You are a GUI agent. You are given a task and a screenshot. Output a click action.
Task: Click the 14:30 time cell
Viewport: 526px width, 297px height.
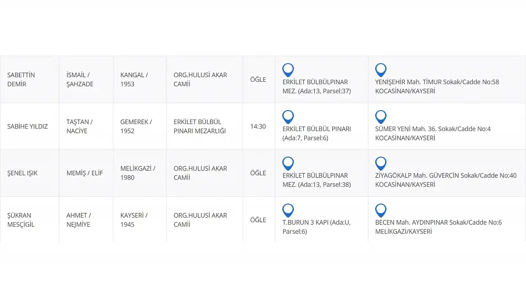pos(258,126)
